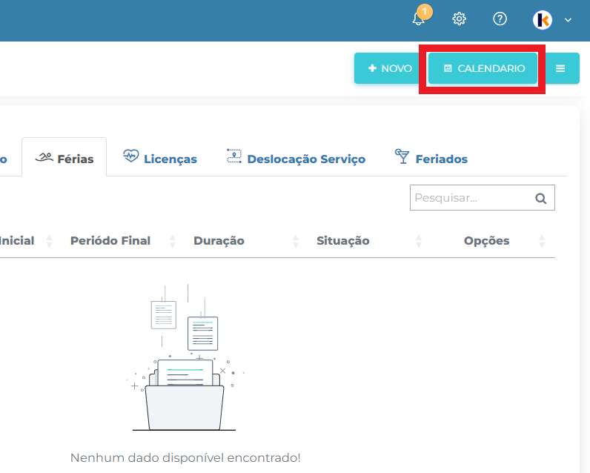Open the settings gear icon
Screen dimensions: 590x473
(x=460, y=19)
